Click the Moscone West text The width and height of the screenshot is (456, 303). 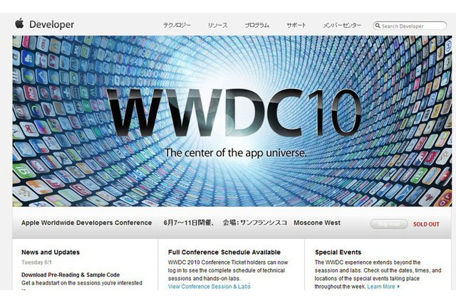317,223
